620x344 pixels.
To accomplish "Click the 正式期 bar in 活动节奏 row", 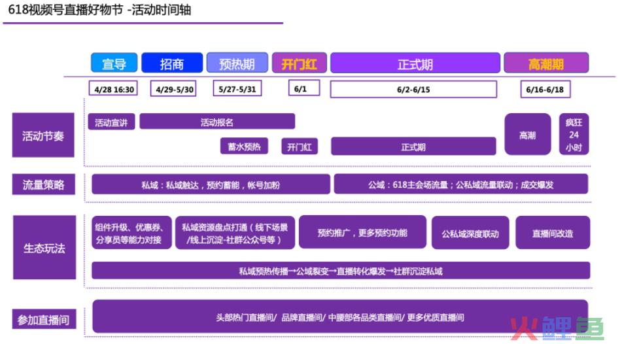I will 413,146.
